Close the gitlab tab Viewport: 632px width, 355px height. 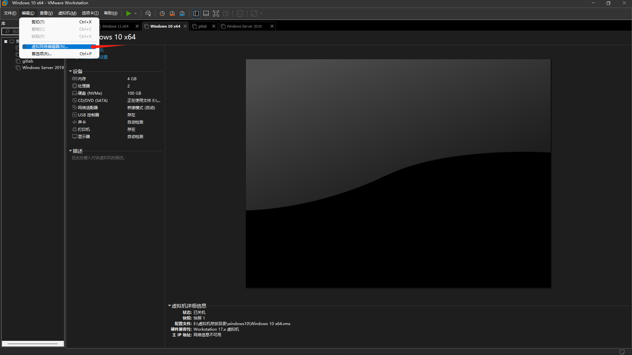[x=214, y=26]
